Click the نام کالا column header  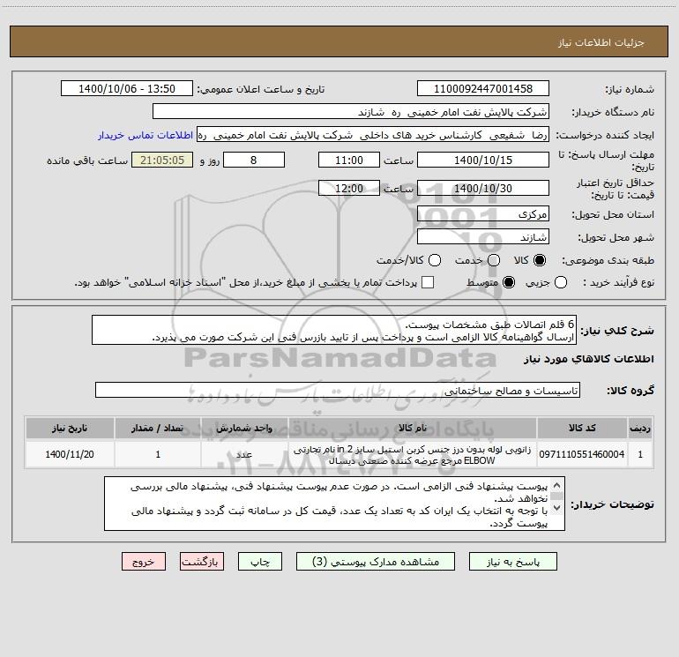click(413, 428)
